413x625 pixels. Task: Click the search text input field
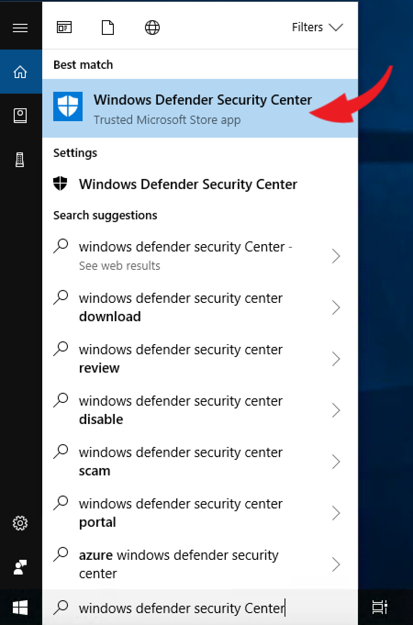202,608
